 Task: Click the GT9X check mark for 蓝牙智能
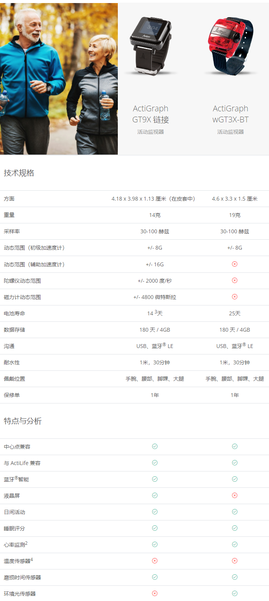tap(155, 479)
